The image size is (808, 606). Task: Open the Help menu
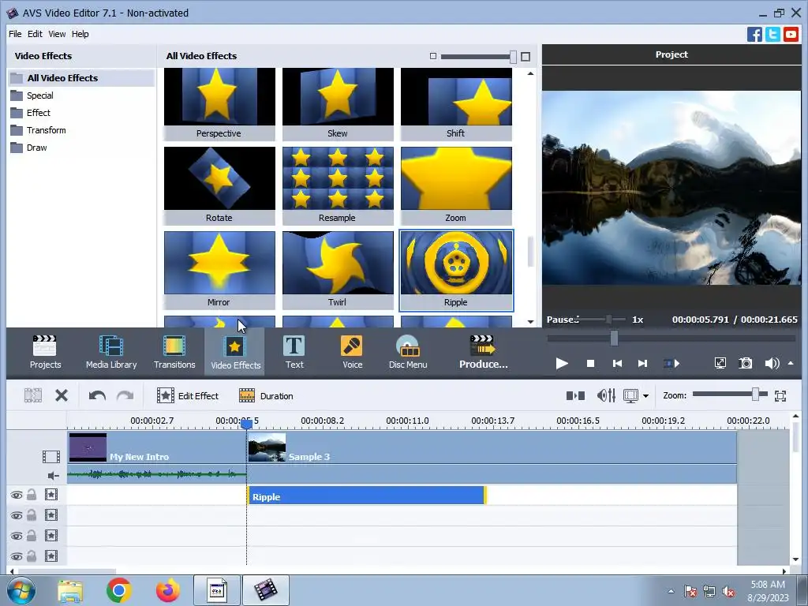(x=80, y=34)
